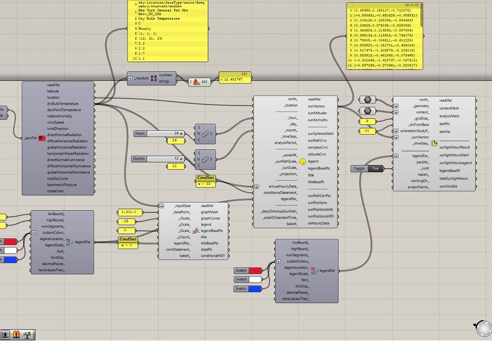Click the bell-curve icon on the AM component
This screenshot has height=341, width=492.
click(196, 81)
